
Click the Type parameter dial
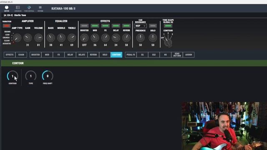31,76
